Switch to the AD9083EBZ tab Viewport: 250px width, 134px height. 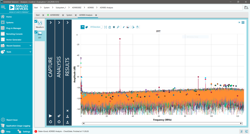click(55, 15)
